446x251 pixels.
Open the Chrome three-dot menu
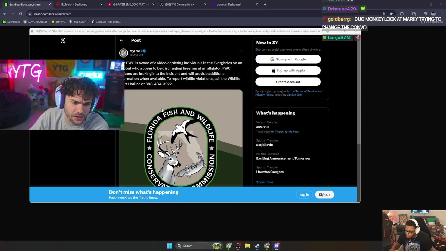[x=441, y=14]
